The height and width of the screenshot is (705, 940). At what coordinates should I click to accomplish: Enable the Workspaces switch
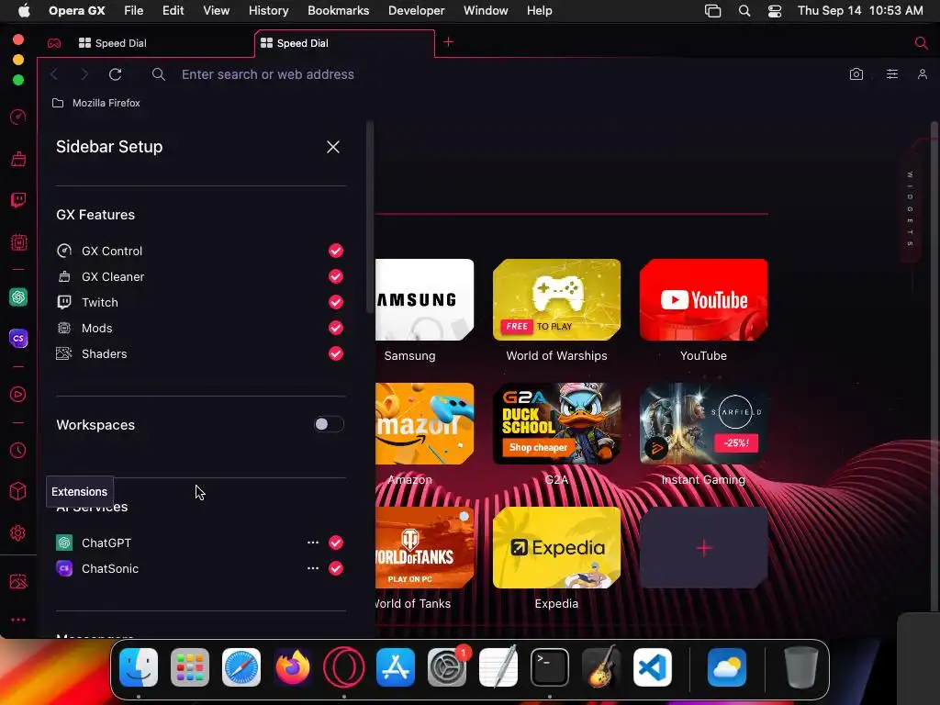point(330,424)
